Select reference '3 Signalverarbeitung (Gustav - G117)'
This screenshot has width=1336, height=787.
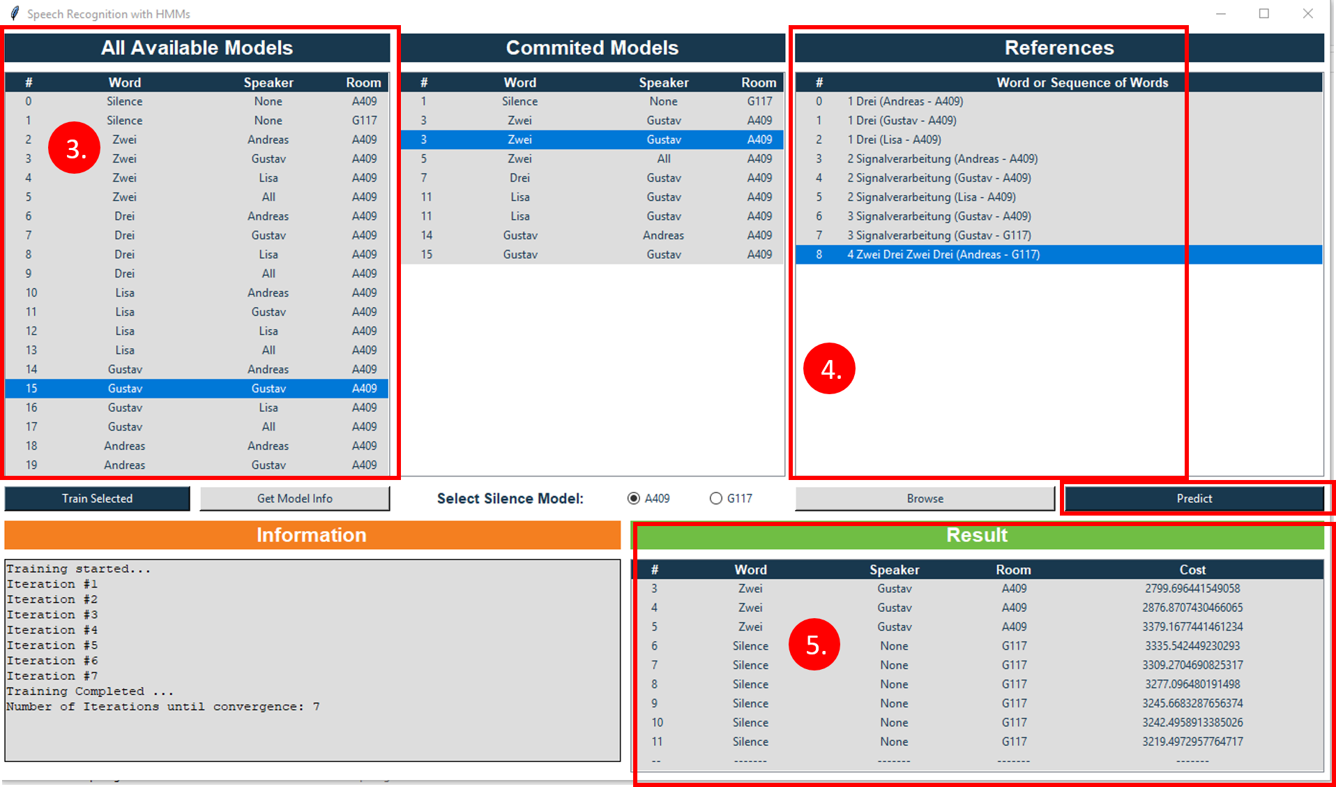point(1058,235)
